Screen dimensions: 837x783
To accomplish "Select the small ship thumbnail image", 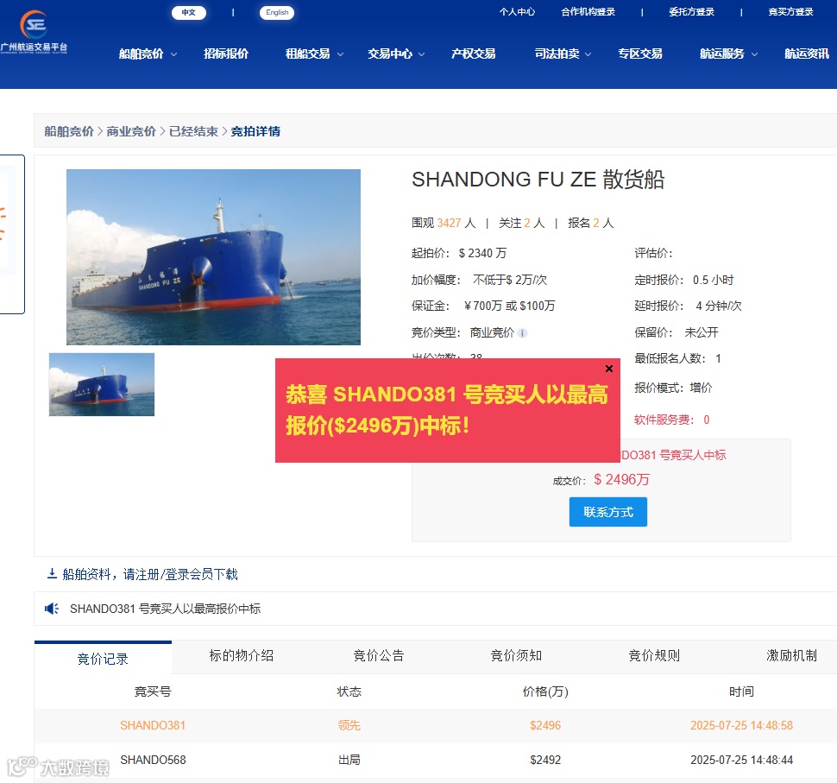I will tap(102, 384).
